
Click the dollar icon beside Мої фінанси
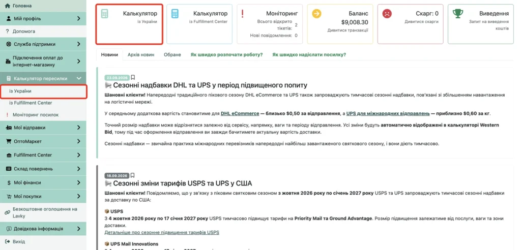[x=10, y=182]
